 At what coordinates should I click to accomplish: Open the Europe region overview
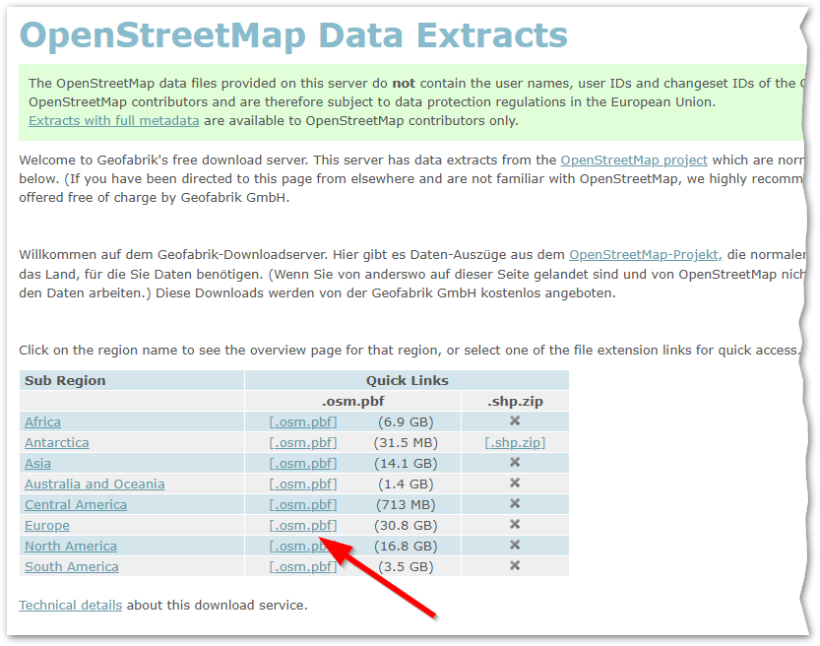(47, 525)
